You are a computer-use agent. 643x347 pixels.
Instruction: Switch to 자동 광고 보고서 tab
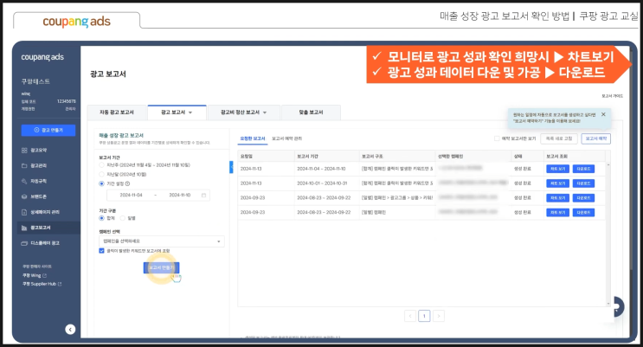(117, 112)
